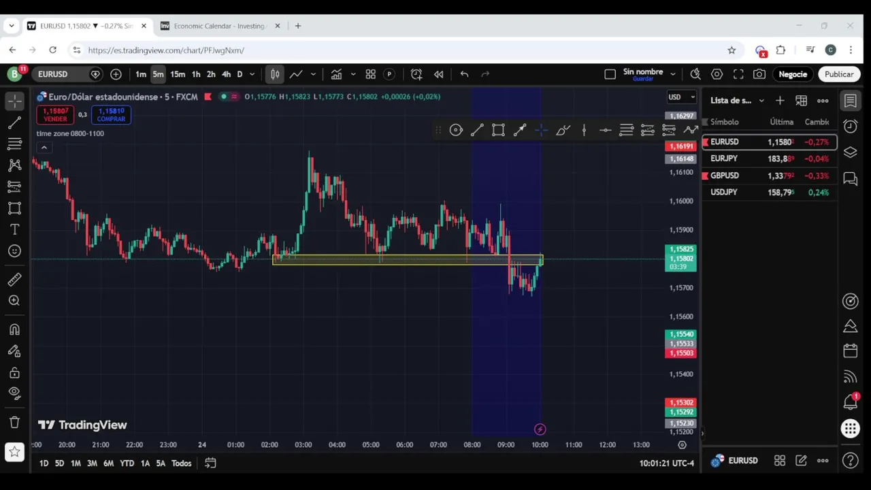
Task: Select the ruler measure tool
Action: pos(14,279)
